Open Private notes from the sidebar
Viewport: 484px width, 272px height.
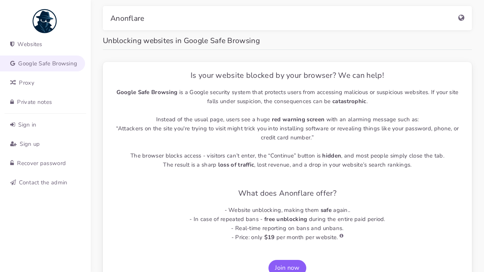pos(34,102)
